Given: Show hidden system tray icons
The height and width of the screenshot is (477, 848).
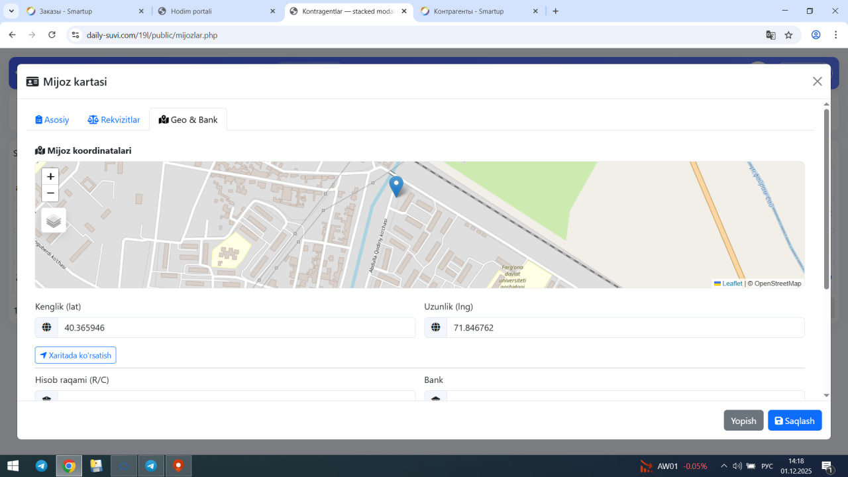Looking at the screenshot, I should click(724, 466).
